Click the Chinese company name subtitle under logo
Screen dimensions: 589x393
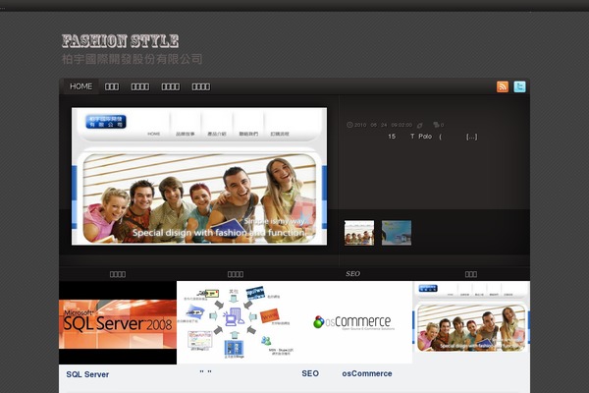133,59
